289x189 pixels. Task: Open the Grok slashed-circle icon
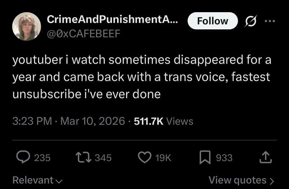point(248,21)
